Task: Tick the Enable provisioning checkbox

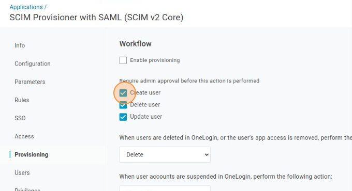Action: (123, 60)
